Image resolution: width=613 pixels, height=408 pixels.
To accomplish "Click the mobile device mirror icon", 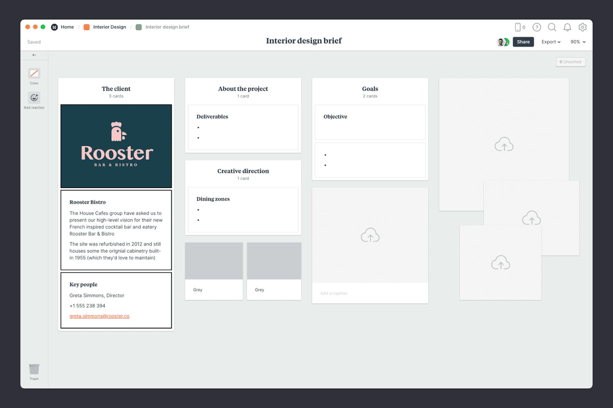I will [x=519, y=27].
